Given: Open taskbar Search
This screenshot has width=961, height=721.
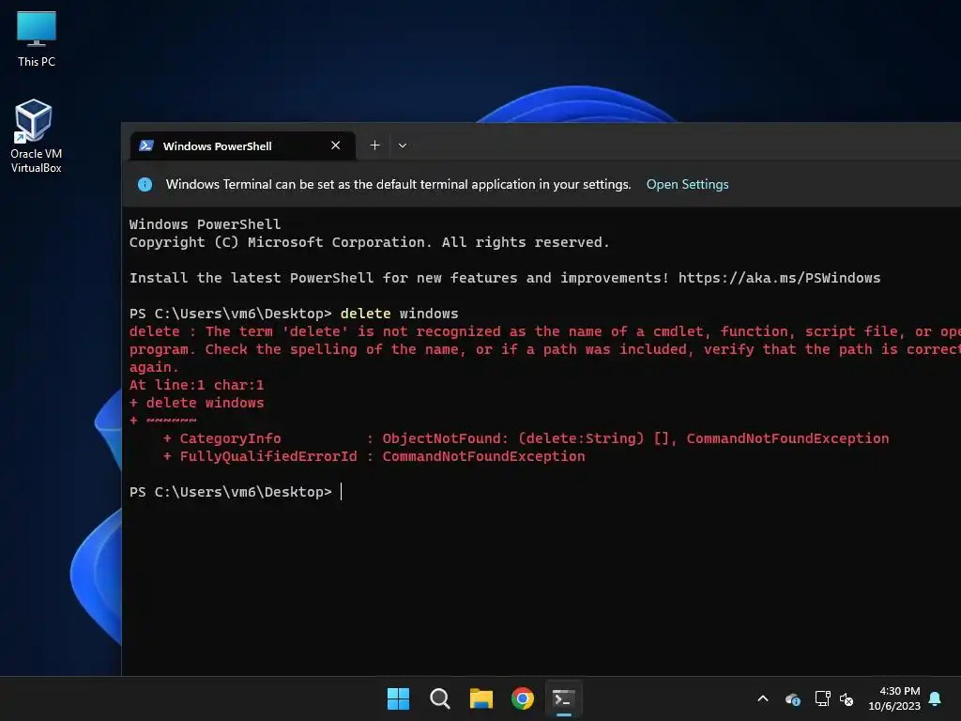Looking at the screenshot, I should pos(439,698).
